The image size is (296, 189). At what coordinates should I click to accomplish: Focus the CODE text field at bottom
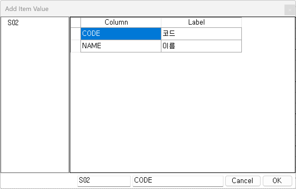point(178,181)
